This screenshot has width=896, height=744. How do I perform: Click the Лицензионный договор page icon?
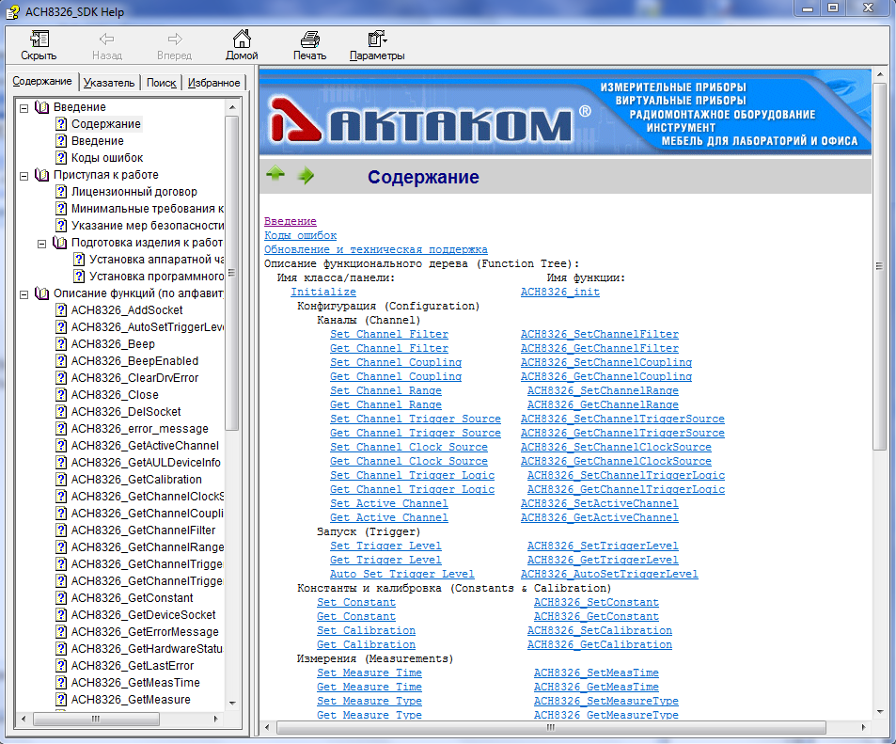point(61,192)
